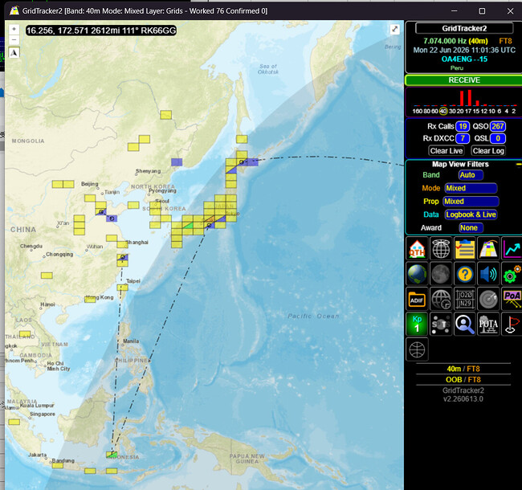The image size is (522, 490).
Task: Zoom in the map with plus button
Action: tap(14, 29)
